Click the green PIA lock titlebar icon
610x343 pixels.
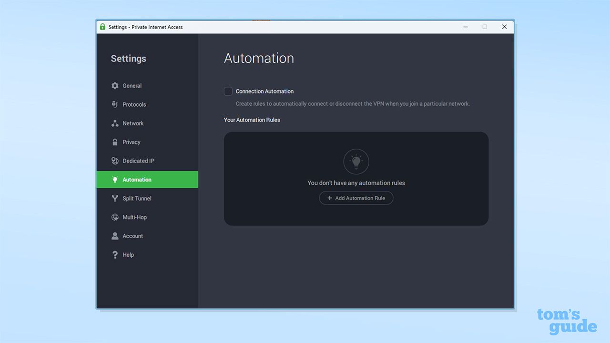(102, 27)
